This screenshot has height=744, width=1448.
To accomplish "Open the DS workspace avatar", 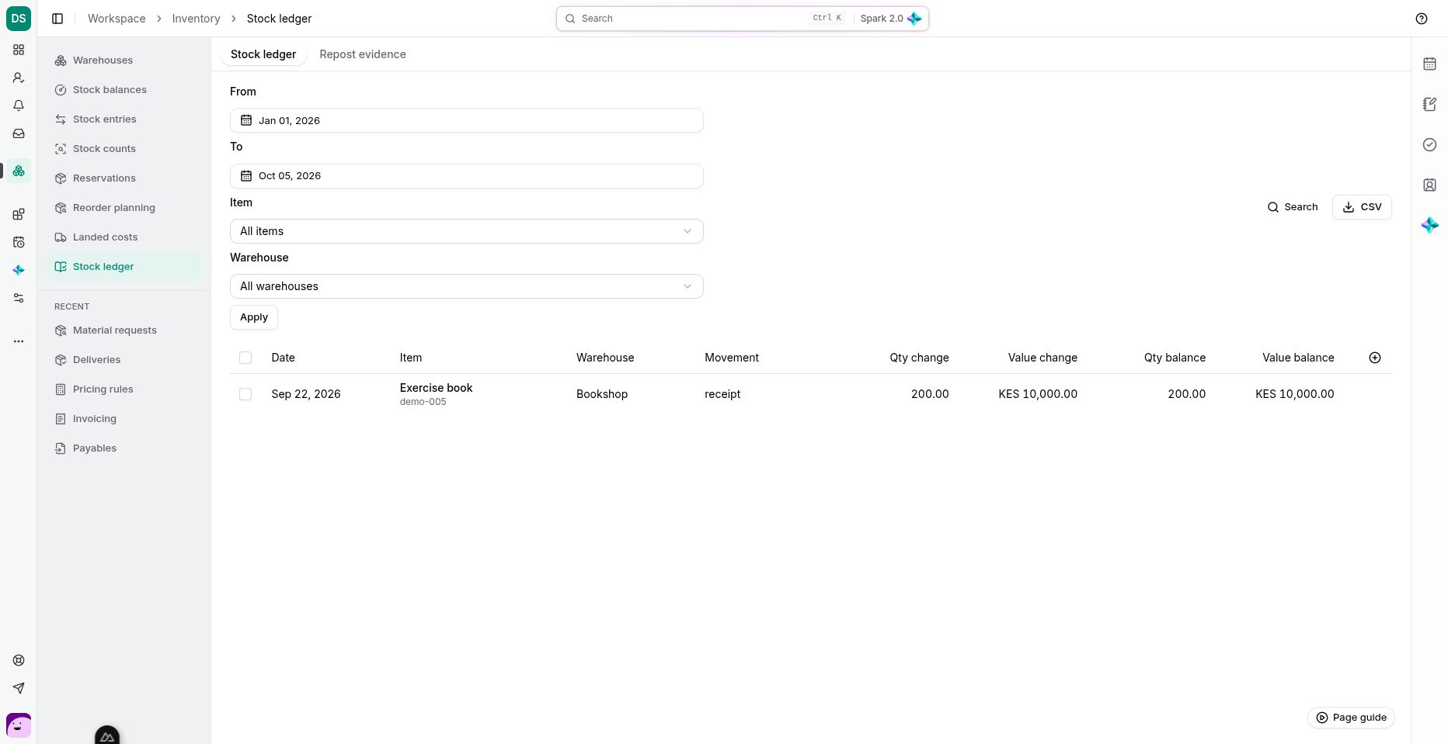I will pyautogui.click(x=19, y=19).
